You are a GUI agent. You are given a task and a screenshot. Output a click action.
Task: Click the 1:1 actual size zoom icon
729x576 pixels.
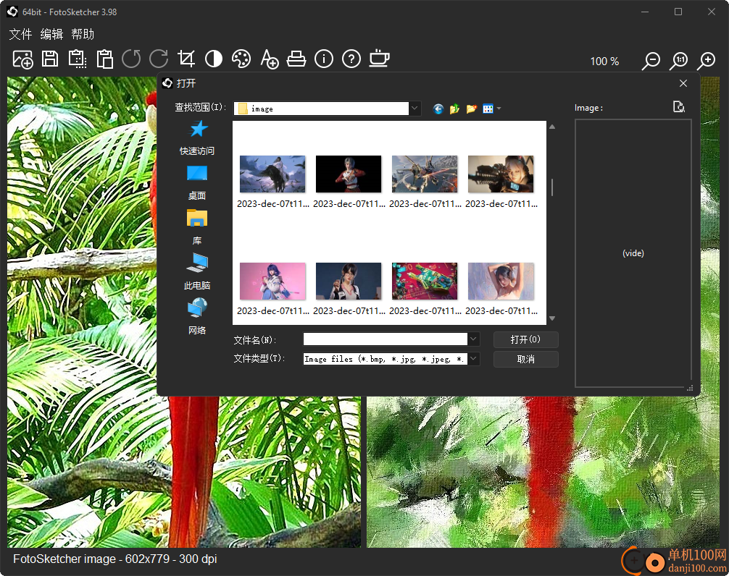(x=679, y=61)
